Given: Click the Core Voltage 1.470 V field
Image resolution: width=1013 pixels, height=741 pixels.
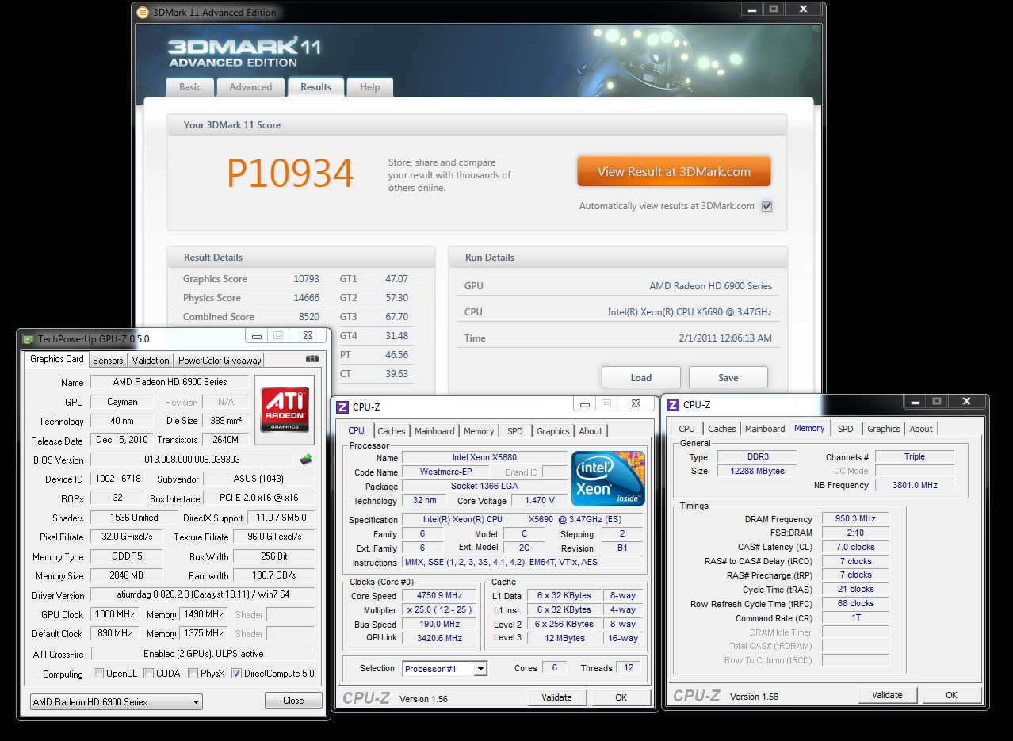Looking at the screenshot, I should tap(538, 501).
